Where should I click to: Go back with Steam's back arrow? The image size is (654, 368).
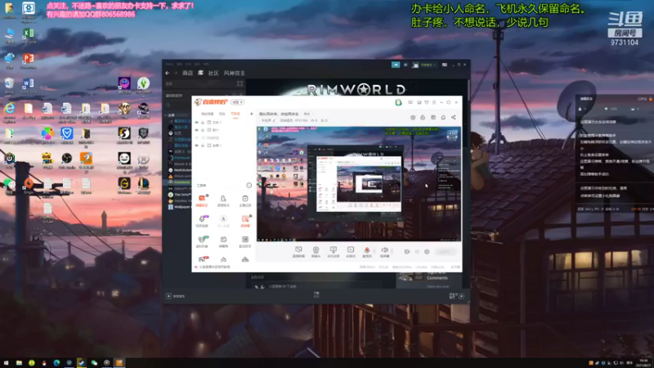point(168,73)
